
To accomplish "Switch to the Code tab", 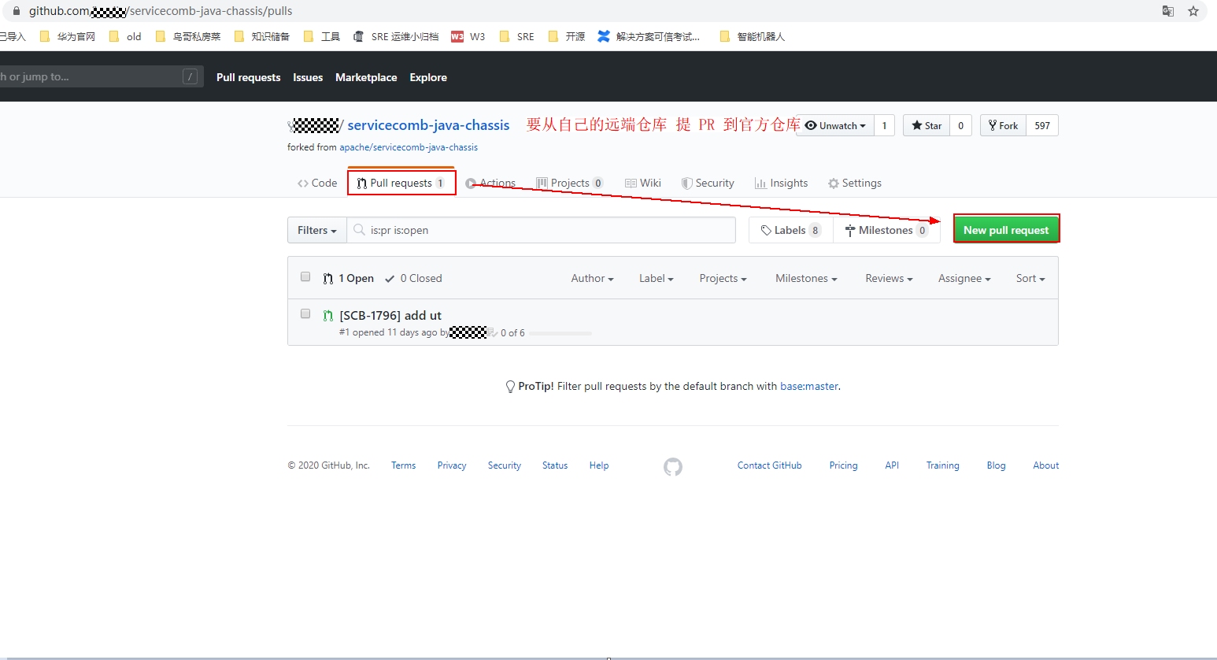I will click(317, 183).
